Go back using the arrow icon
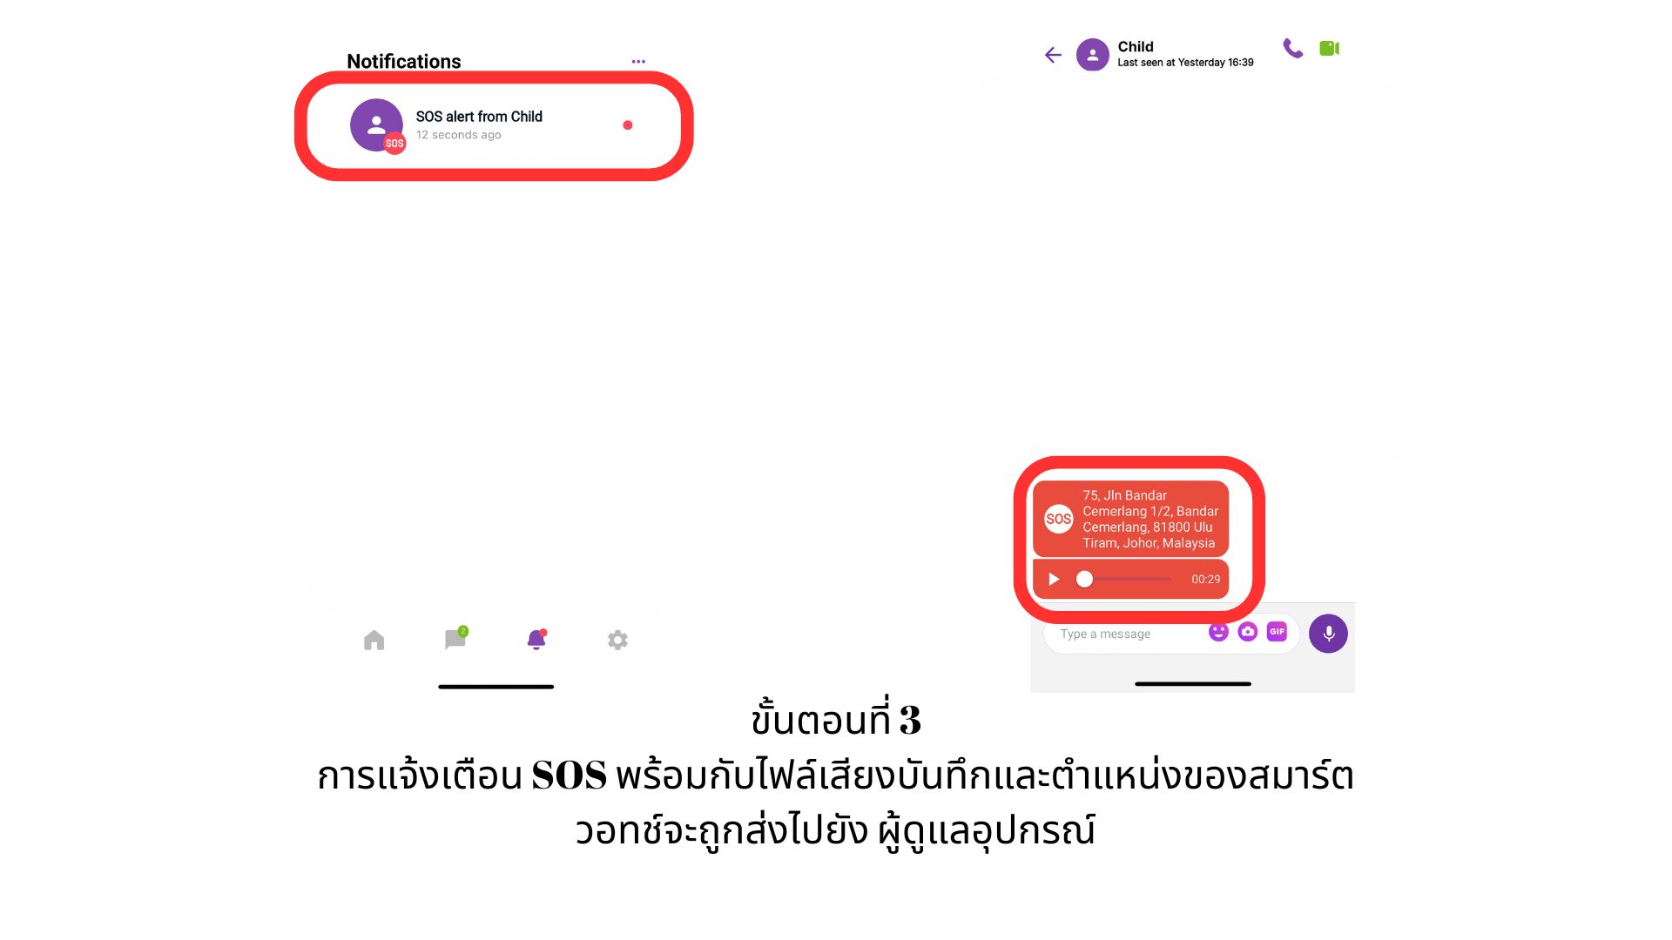The image size is (1672, 940). tap(1053, 56)
